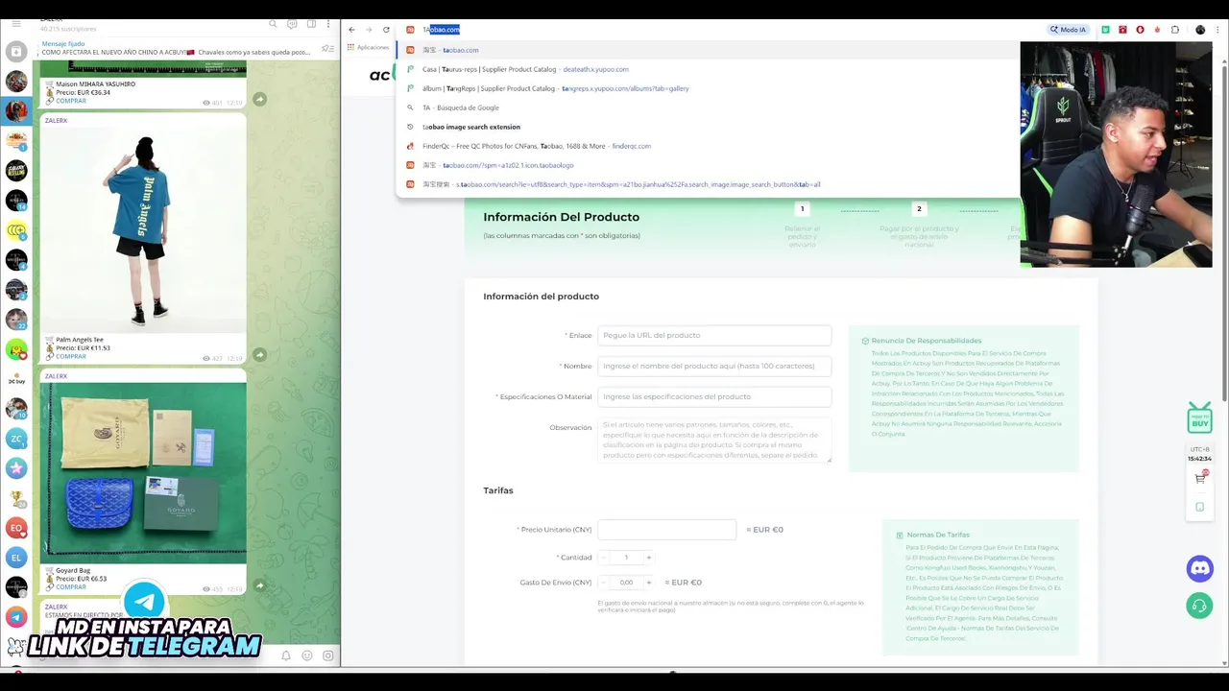Open Telegram logo chat in sidebar
This screenshot has height=691, width=1229.
16,617
